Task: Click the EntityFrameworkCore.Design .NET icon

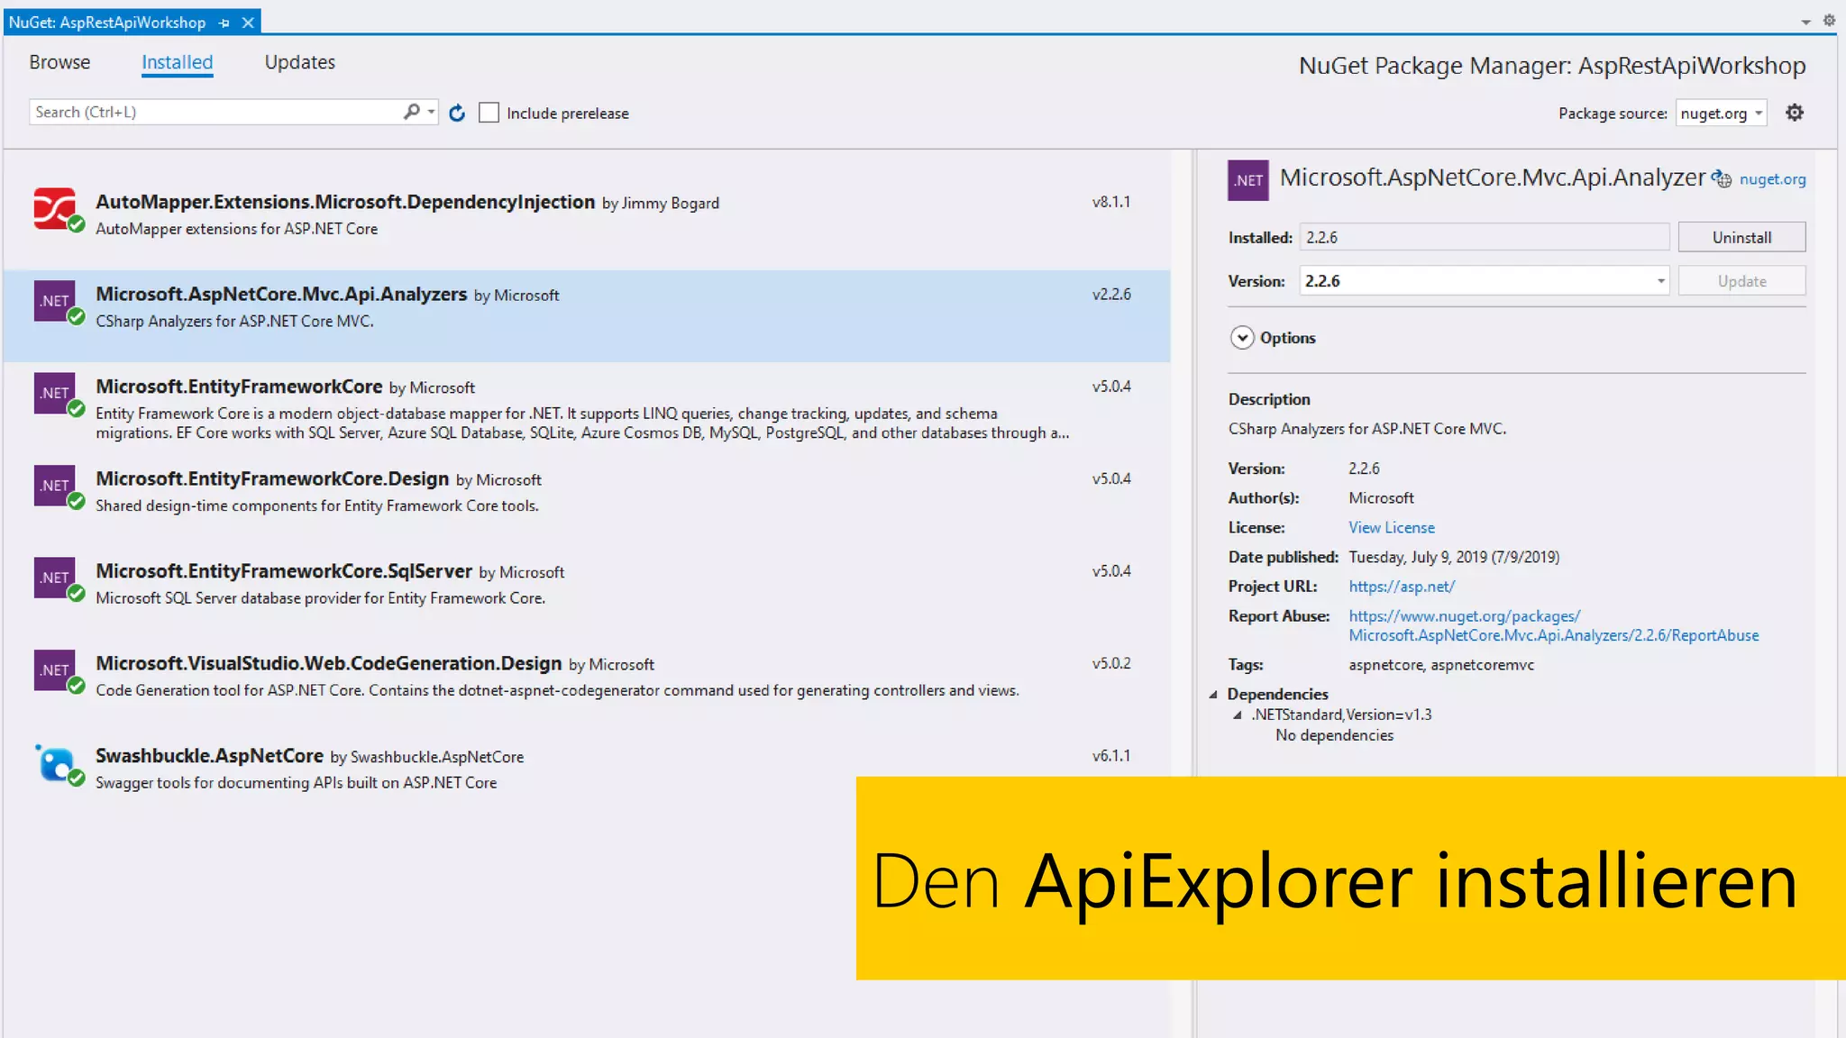Action: tap(56, 487)
